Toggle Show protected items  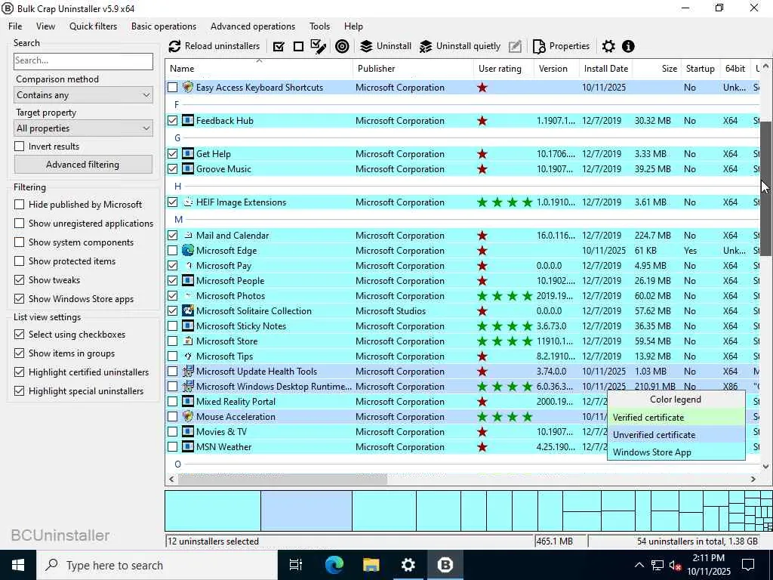[x=19, y=261]
